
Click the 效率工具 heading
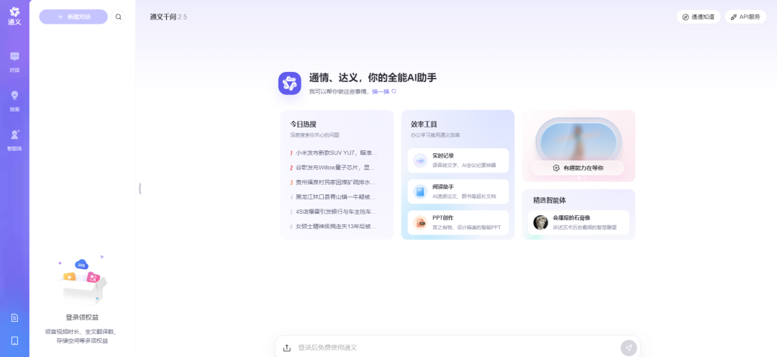pos(424,124)
